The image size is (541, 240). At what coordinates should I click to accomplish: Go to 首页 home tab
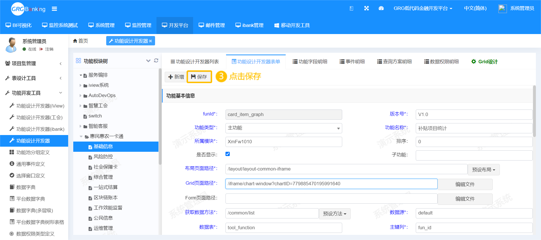pos(80,41)
